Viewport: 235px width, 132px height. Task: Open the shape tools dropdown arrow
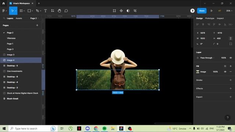point(32,11)
